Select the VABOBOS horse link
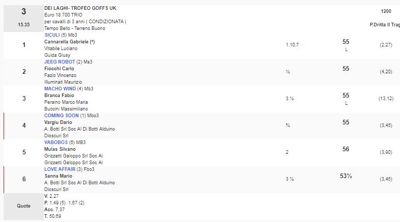The image size is (400, 222). tap(56, 142)
